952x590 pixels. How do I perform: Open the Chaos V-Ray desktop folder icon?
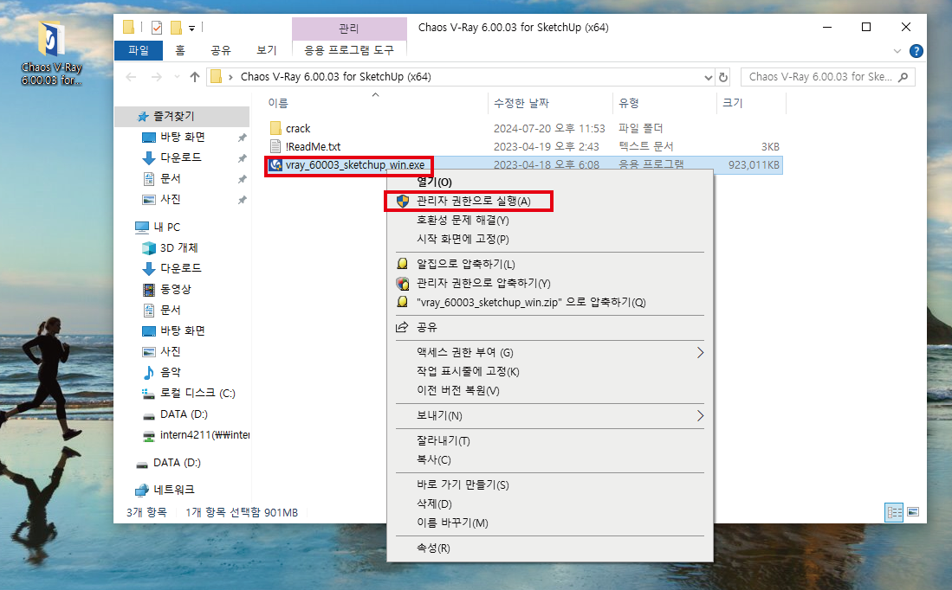tap(52, 53)
